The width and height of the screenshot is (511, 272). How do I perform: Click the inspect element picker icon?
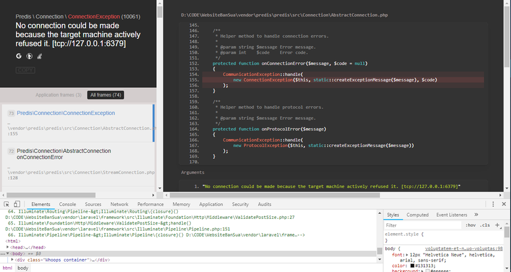(x=6, y=204)
